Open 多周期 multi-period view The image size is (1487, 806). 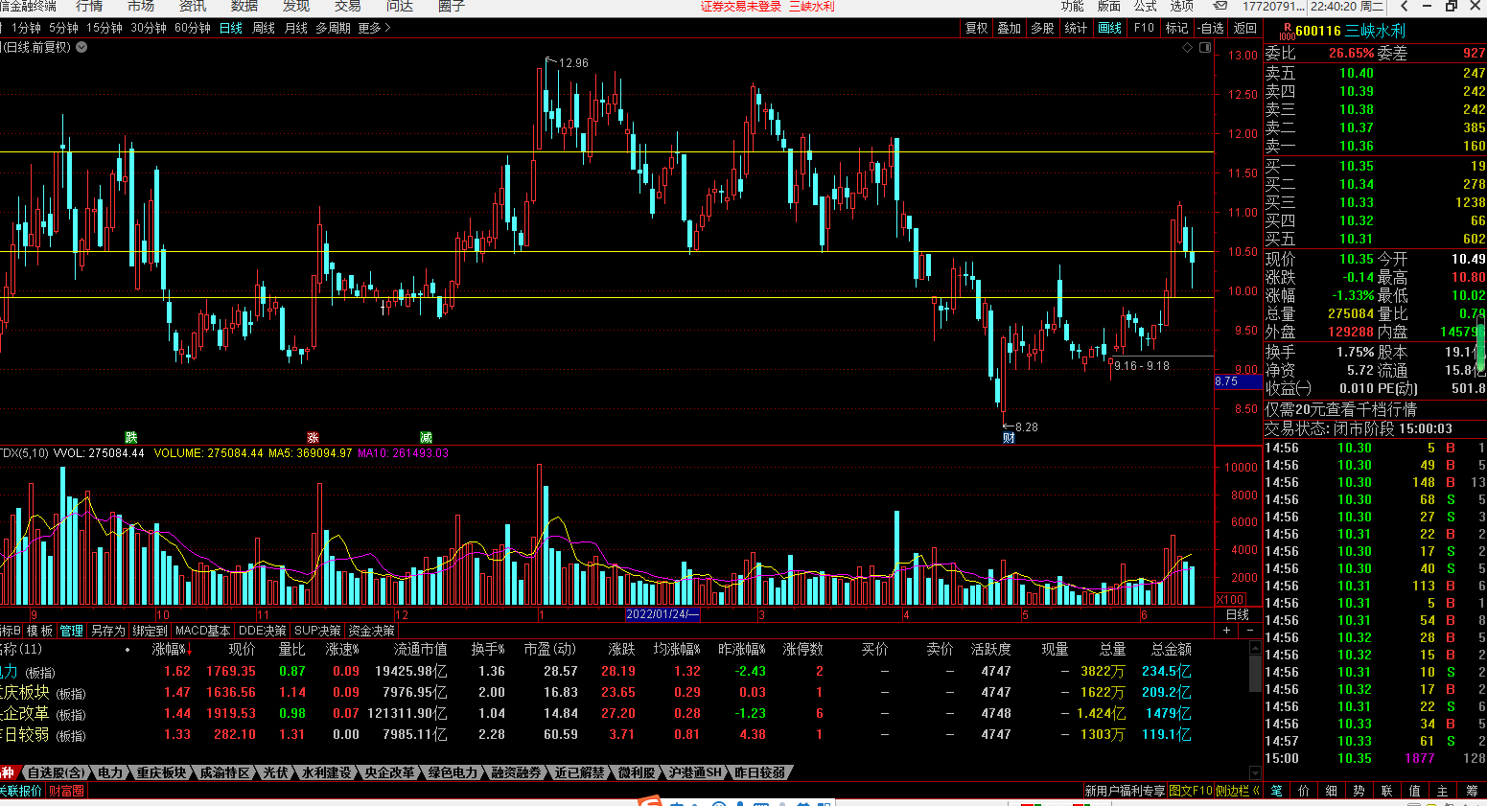(333, 29)
